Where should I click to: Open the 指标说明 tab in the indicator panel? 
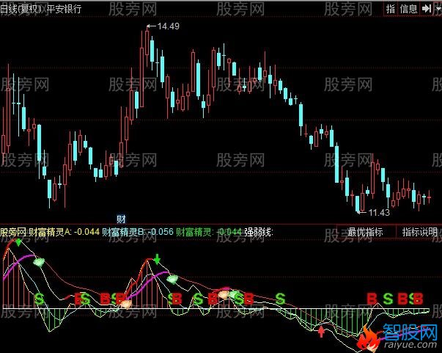click(x=419, y=232)
